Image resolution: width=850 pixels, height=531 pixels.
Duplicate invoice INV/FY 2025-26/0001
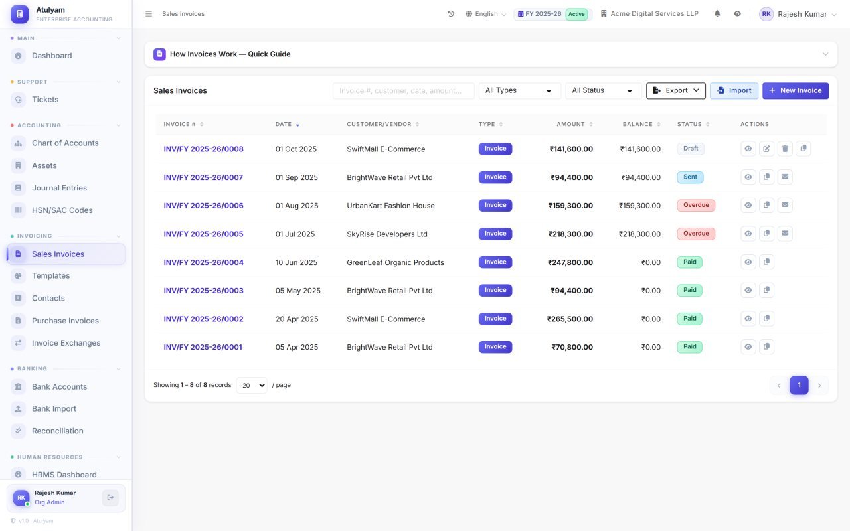tap(766, 346)
